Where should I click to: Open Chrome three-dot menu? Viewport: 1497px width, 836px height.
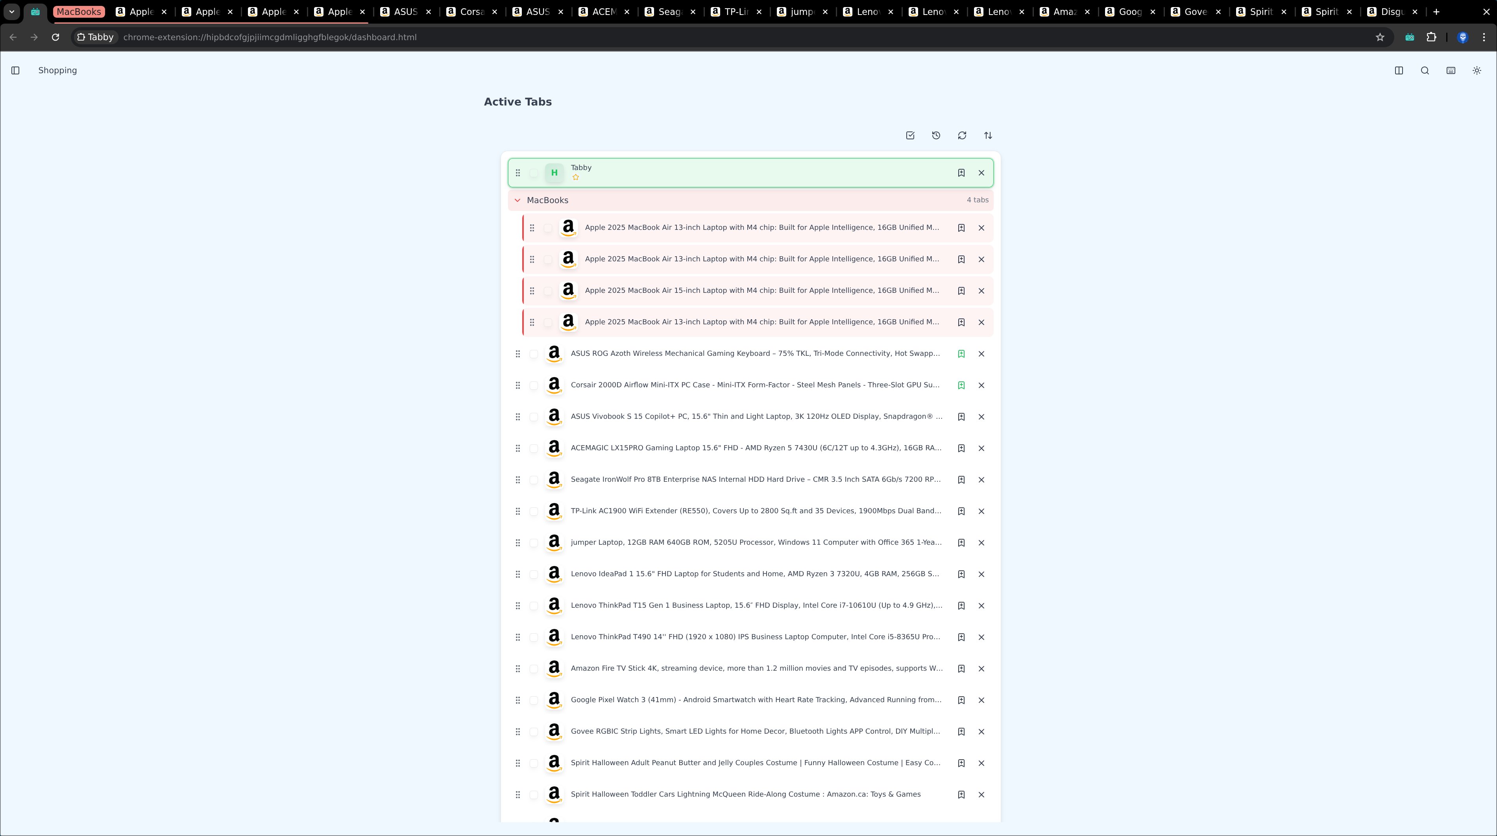click(1484, 37)
